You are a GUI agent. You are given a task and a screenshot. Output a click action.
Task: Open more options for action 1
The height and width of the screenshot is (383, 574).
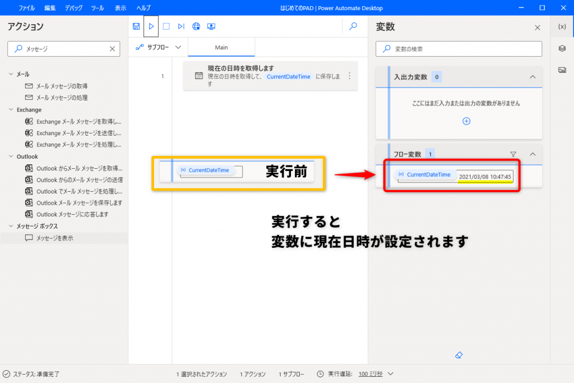tap(350, 76)
